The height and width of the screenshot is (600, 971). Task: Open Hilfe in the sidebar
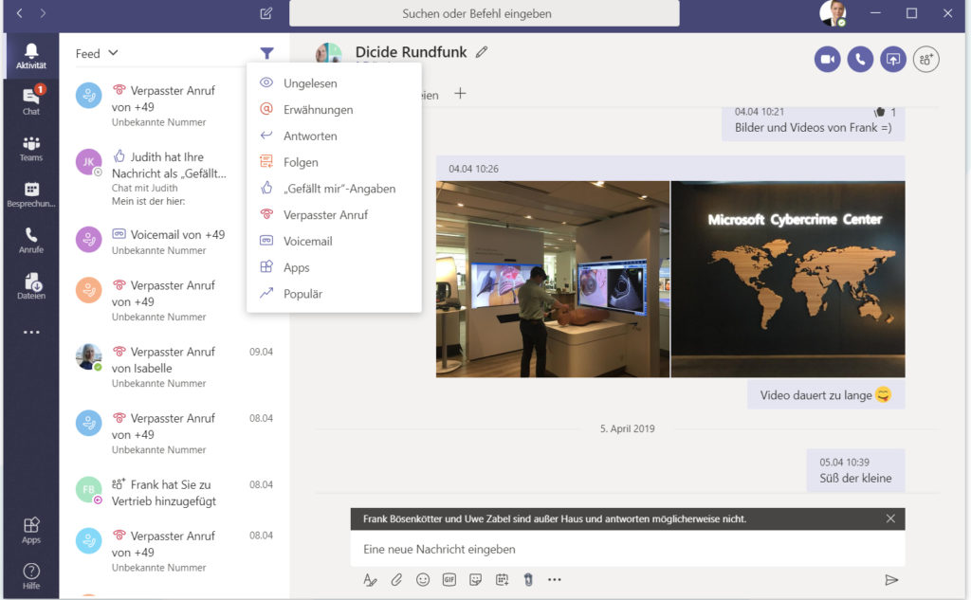[31, 576]
